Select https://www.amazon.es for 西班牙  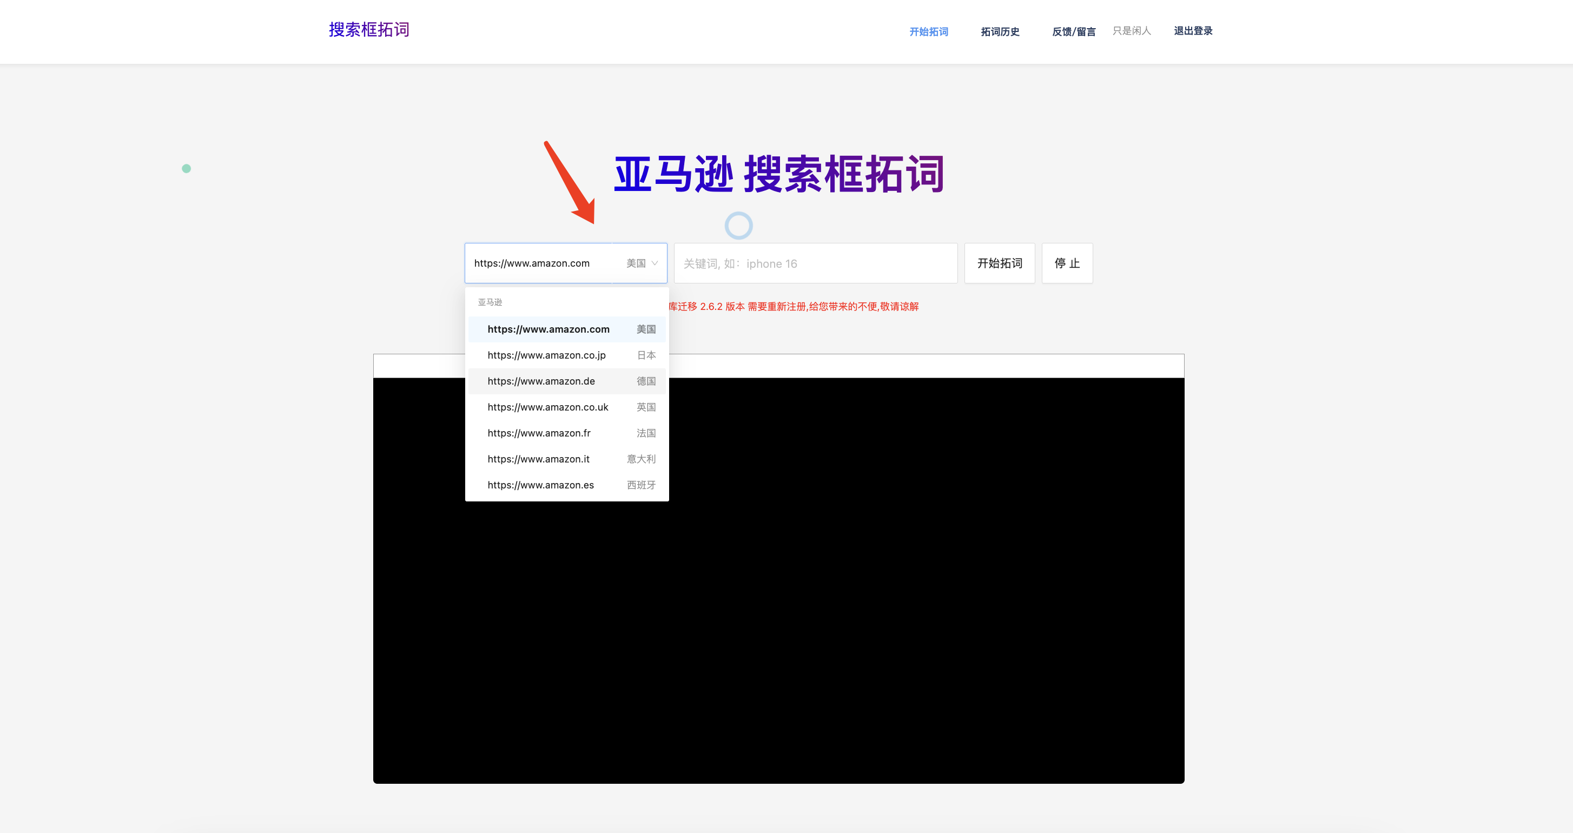541,484
